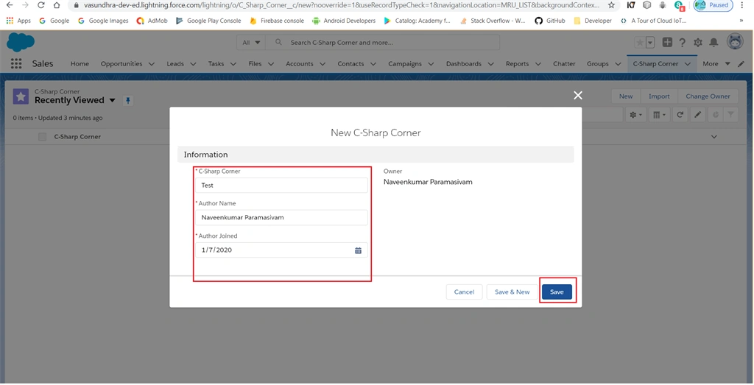Refresh the list view
754x385 pixels.
click(680, 115)
